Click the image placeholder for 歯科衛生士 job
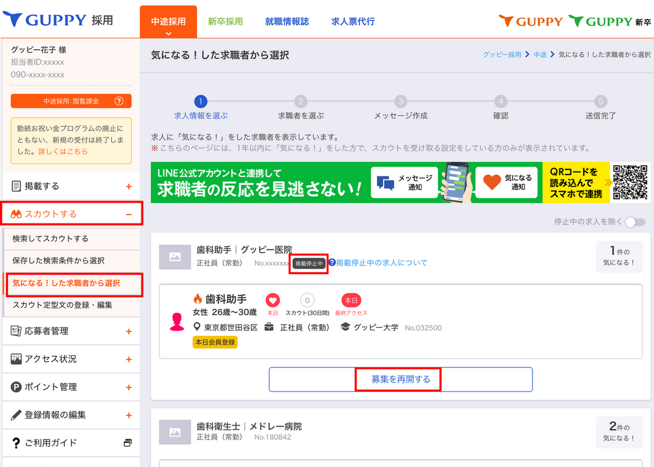This screenshot has height=467, width=654. pos(175,432)
